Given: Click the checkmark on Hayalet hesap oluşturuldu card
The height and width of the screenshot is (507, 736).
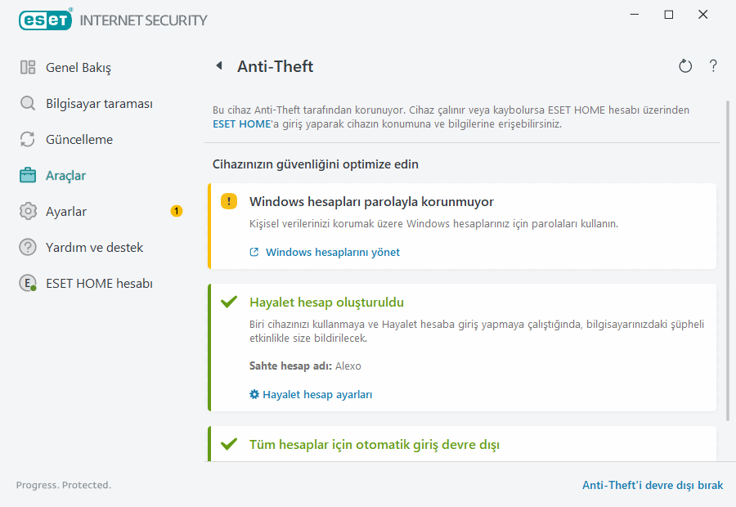Looking at the screenshot, I should point(229,302).
